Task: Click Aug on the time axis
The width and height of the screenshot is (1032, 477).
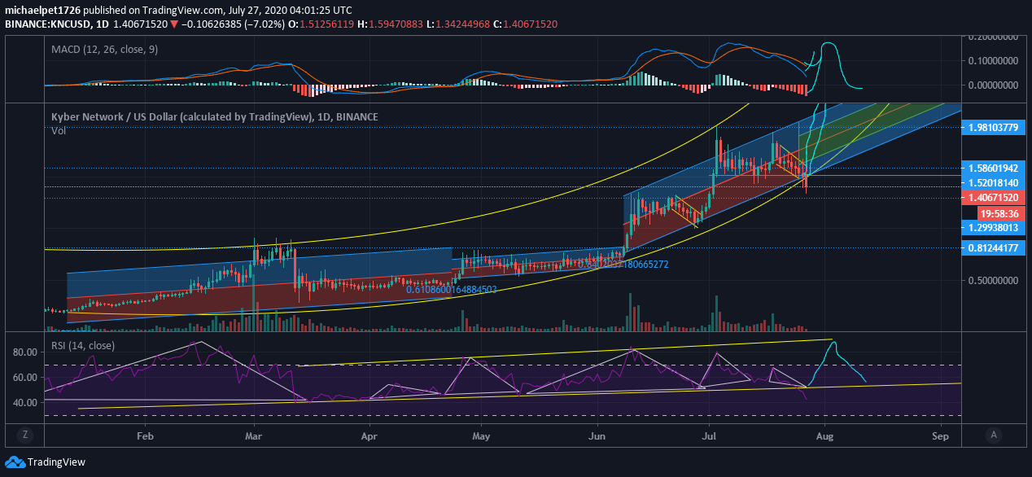Action: click(825, 435)
